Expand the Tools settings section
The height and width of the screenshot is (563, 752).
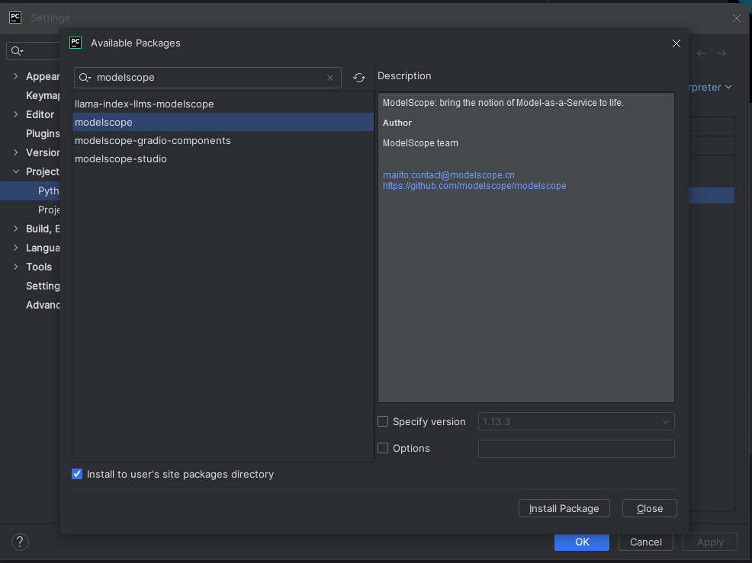pos(16,267)
